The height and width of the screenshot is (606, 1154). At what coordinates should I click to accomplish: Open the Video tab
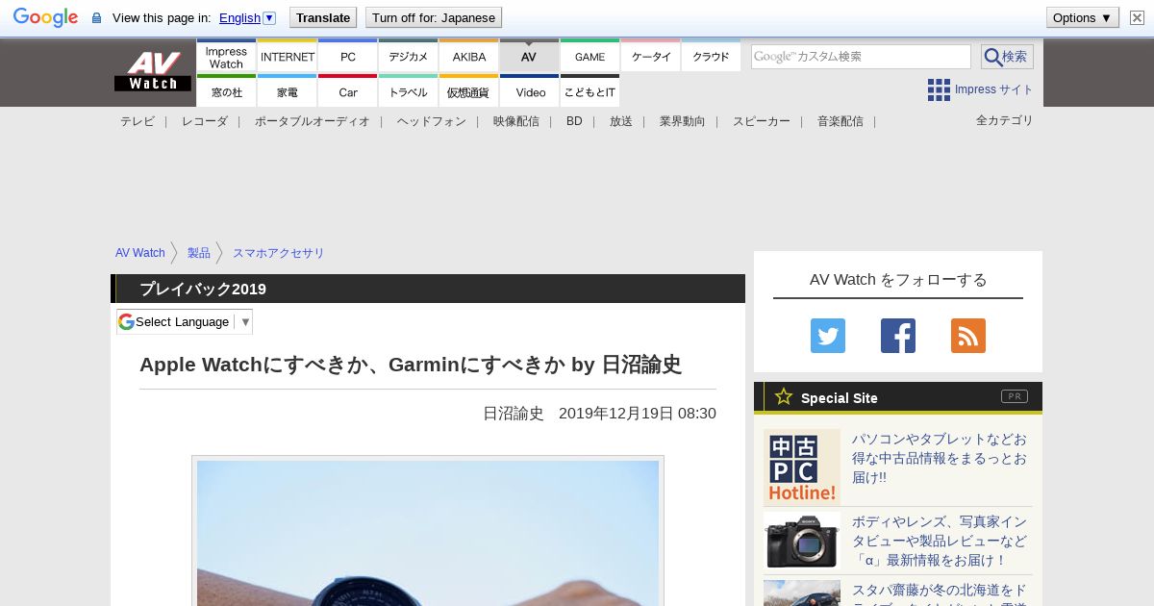(x=530, y=92)
